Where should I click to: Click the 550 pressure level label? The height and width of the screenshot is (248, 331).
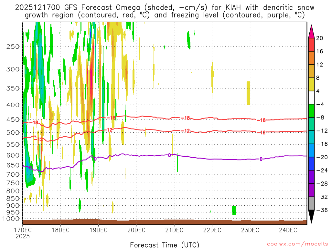click(13, 144)
